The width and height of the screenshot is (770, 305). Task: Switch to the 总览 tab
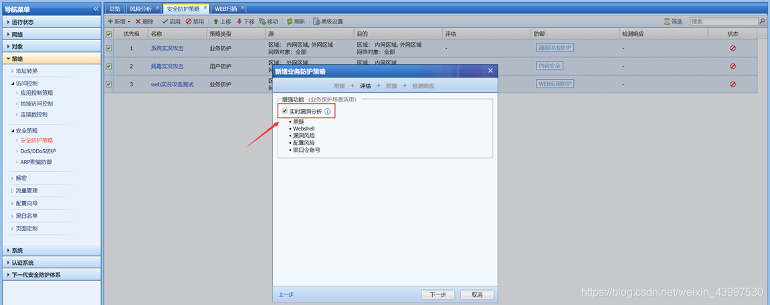[x=114, y=8]
